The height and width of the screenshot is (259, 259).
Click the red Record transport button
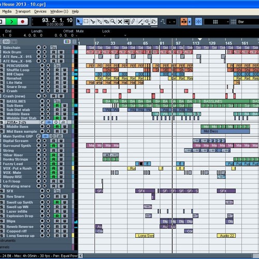23,22
